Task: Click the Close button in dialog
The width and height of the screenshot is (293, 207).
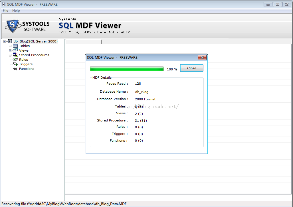Action: pos(191,68)
